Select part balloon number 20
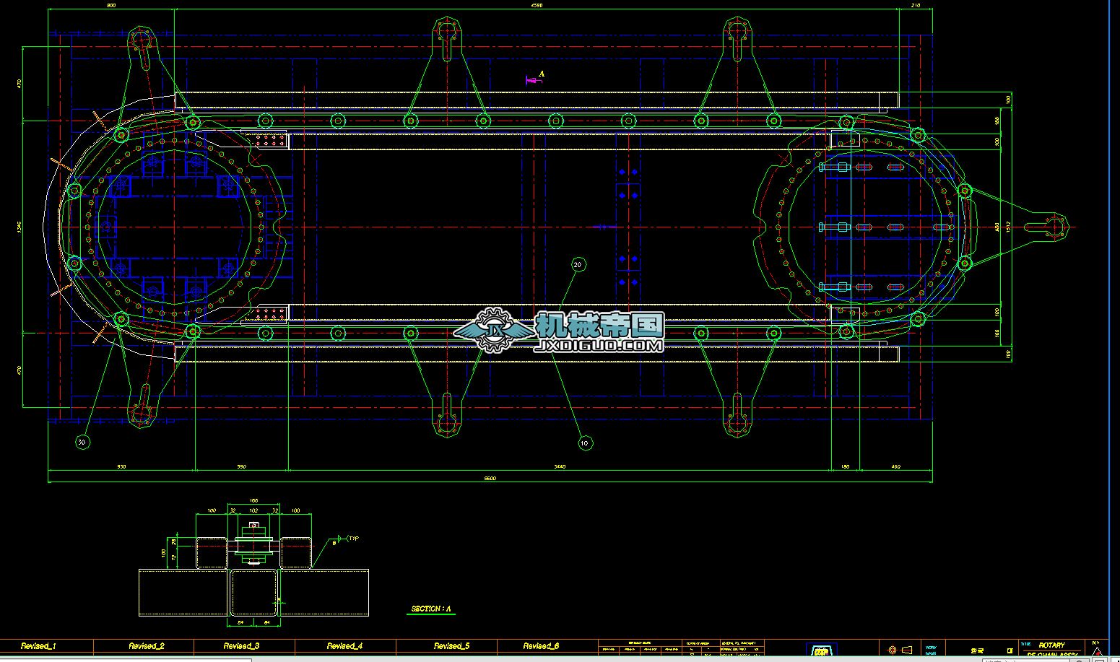This screenshot has width=1120, height=662. point(577,264)
